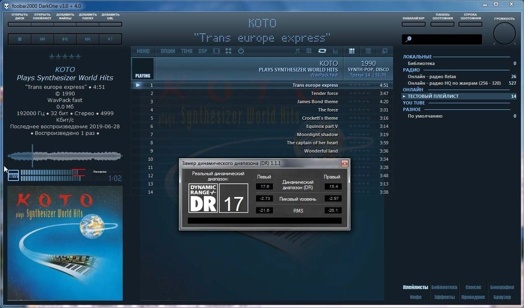The height and width of the screenshot is (308, 524).
Task: Toggle play/pause playback
Action: pos(65,39)
